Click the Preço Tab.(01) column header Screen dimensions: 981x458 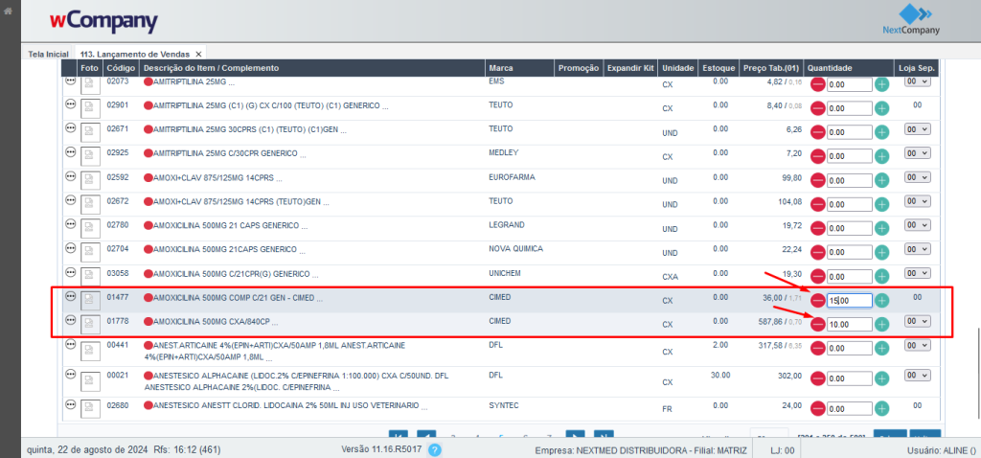pyautogui.click(x=771, y=68)
